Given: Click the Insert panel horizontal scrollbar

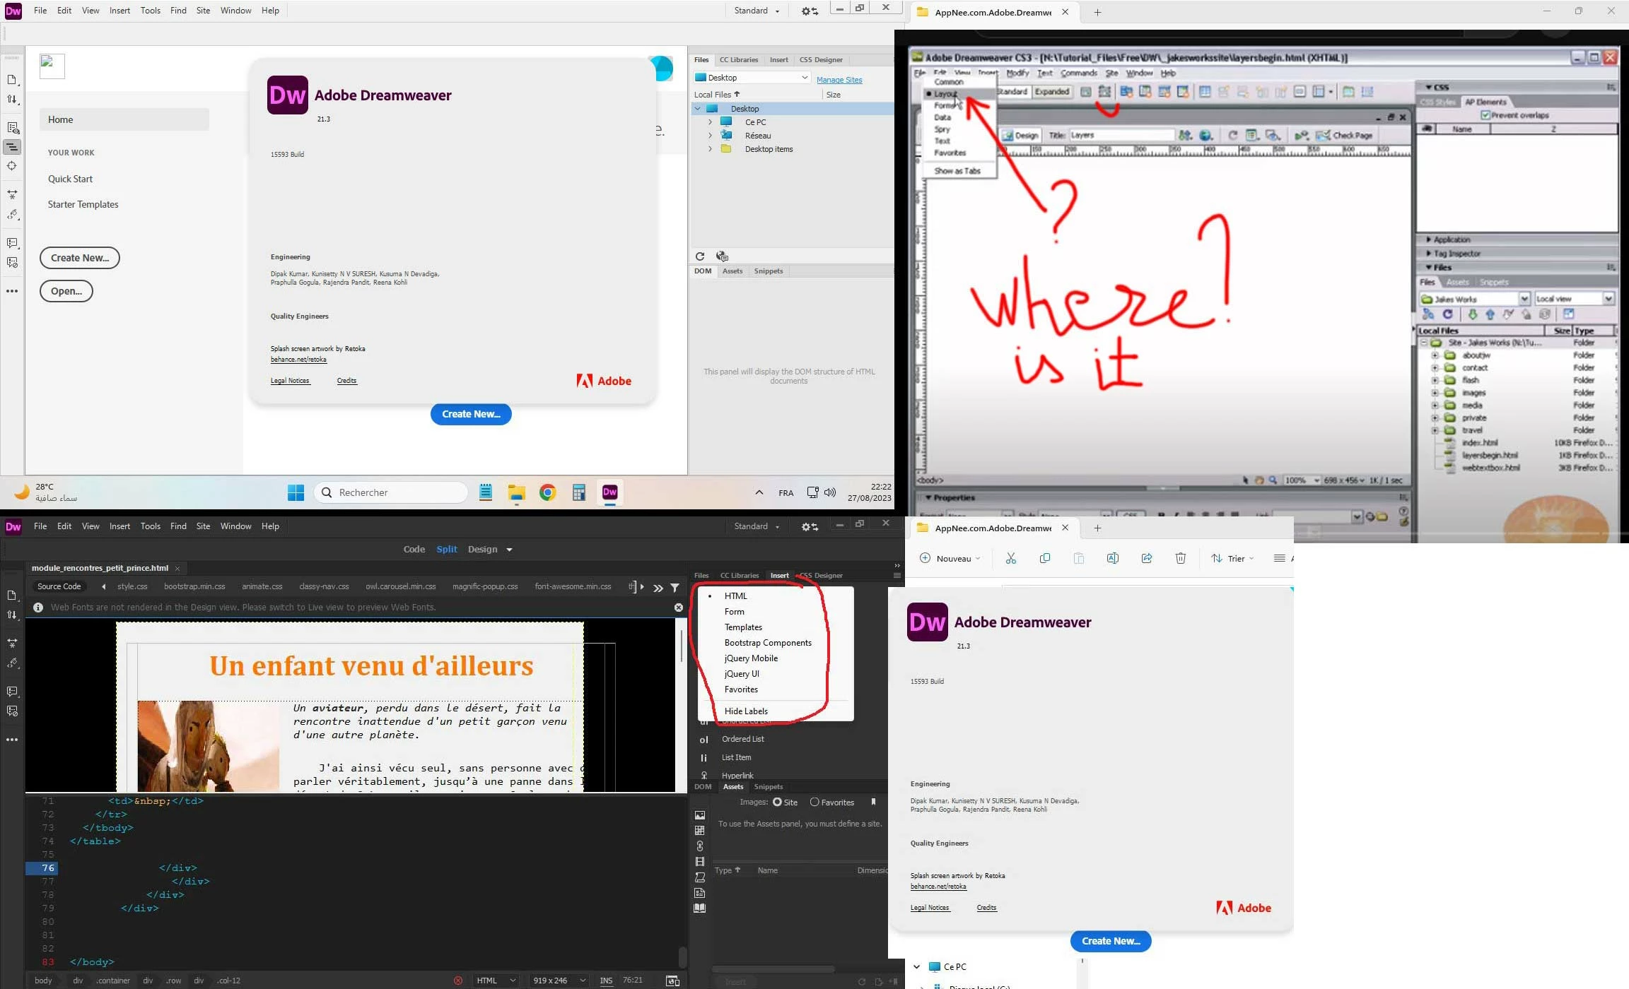Looking at the screenshot, I should tap(773, 969).
